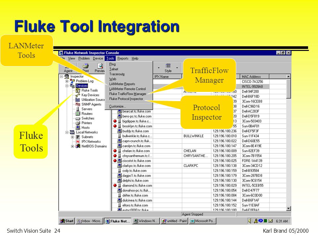The width and height of the screenshot is (318, 238).
Task: Click red status dot beside diamond.tc.fluke.com
Action: pos(115,185)
